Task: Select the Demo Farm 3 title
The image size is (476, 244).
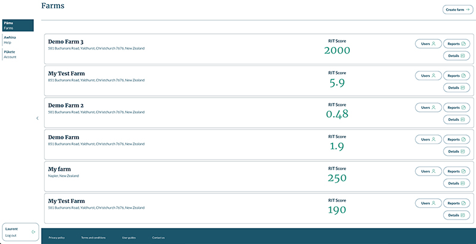Action: pos(65,42)
